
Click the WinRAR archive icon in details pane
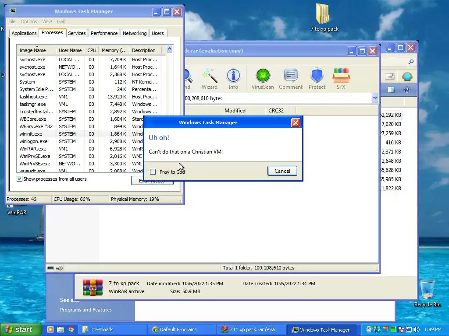[93, 287]
